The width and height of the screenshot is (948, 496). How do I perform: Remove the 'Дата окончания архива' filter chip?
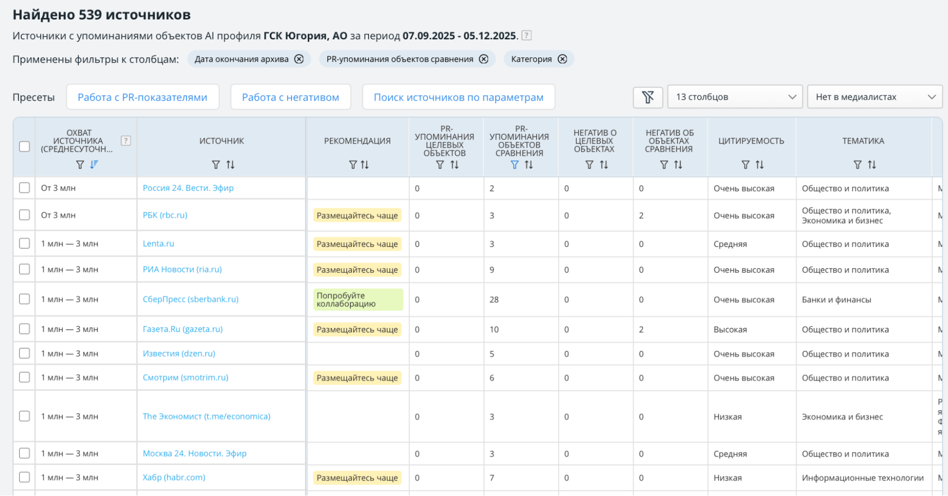pos(299,59)
